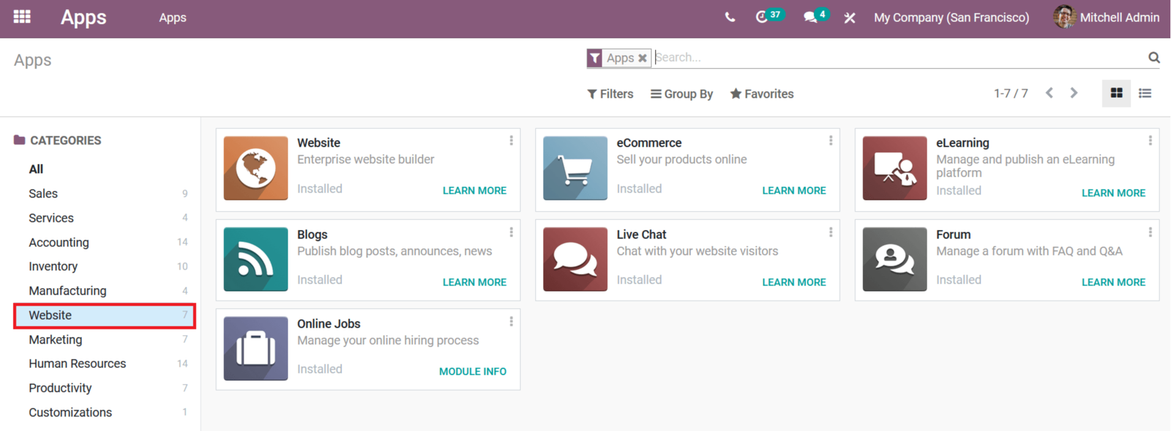Click the phone call icon in top bar
Viewport: 1171px width, 431px height.
click(730, 17)
